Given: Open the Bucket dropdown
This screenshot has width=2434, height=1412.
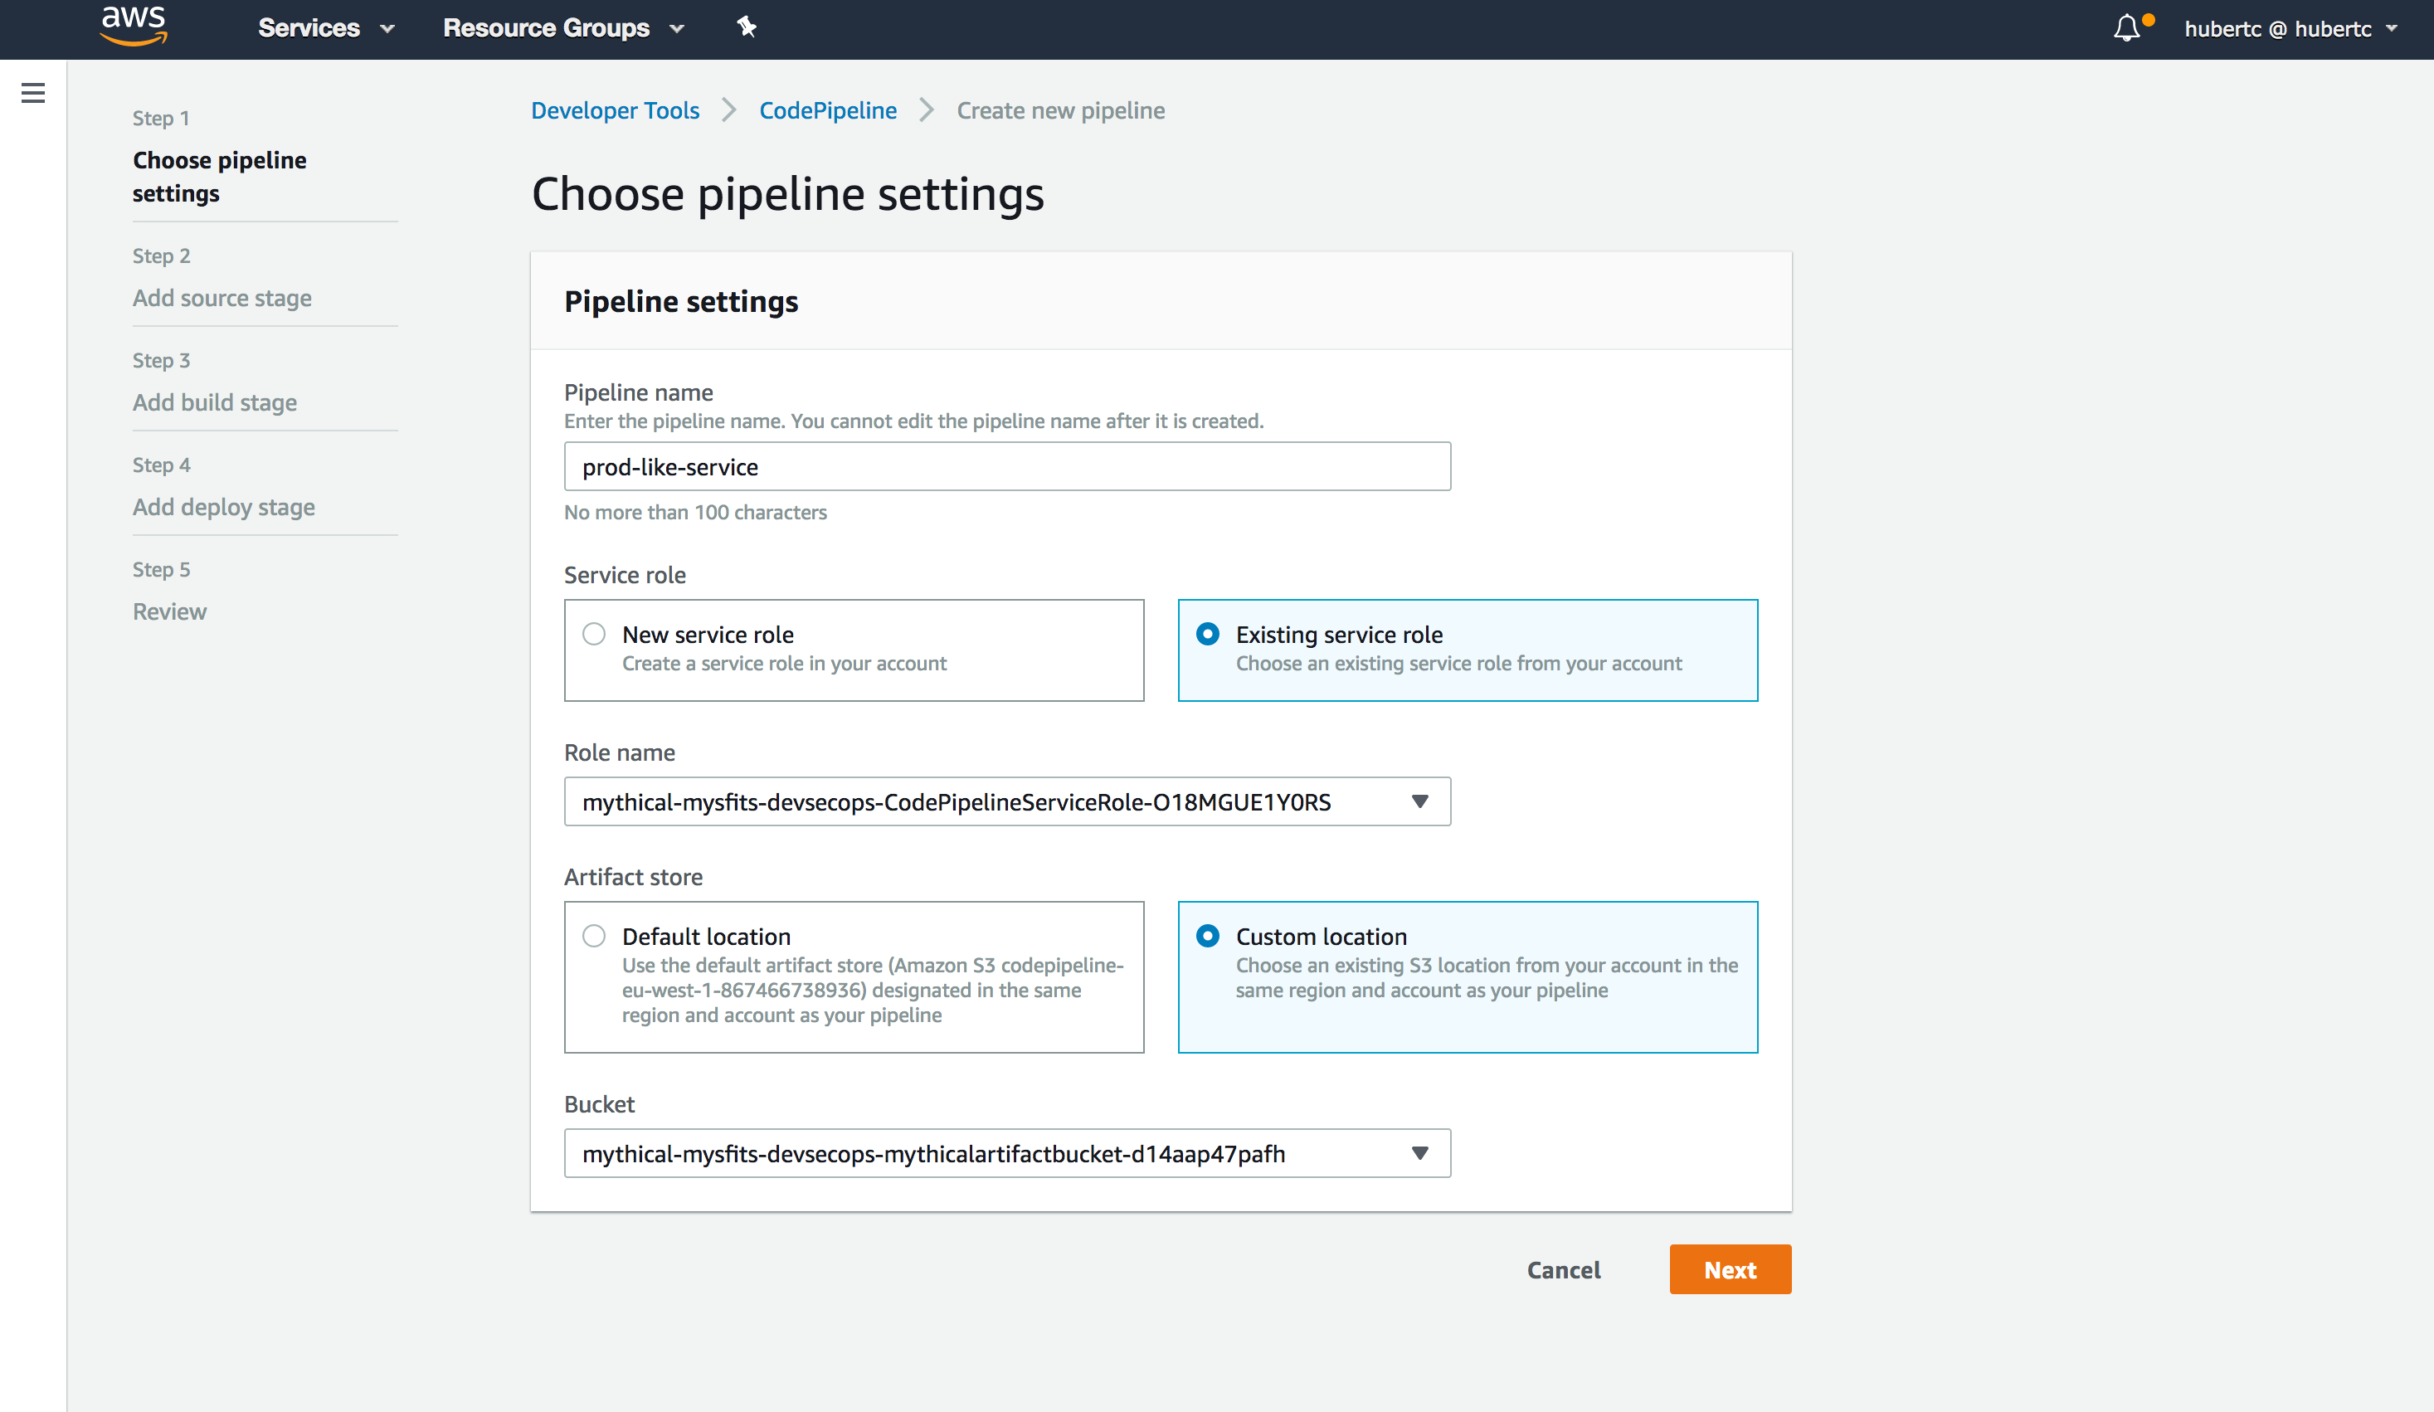Looking at the screenshot, I should [x=1007, y=1153].
